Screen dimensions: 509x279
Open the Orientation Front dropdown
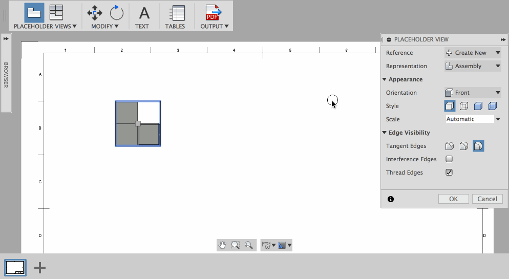[x=473, y=93]
